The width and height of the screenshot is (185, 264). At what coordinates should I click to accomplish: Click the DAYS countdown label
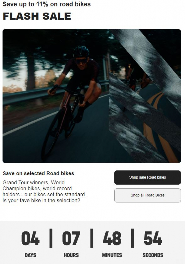click(x=30, y=255)
